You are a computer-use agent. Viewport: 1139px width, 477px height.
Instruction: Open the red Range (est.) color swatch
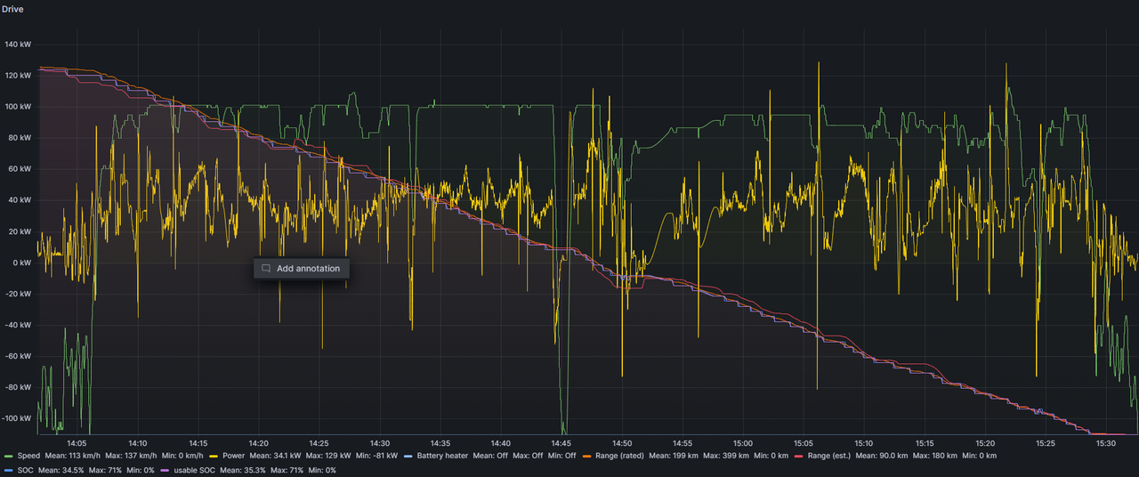[798, 456]
